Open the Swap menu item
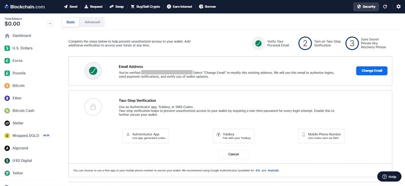The image size is (405, 186). click(116, 7)
